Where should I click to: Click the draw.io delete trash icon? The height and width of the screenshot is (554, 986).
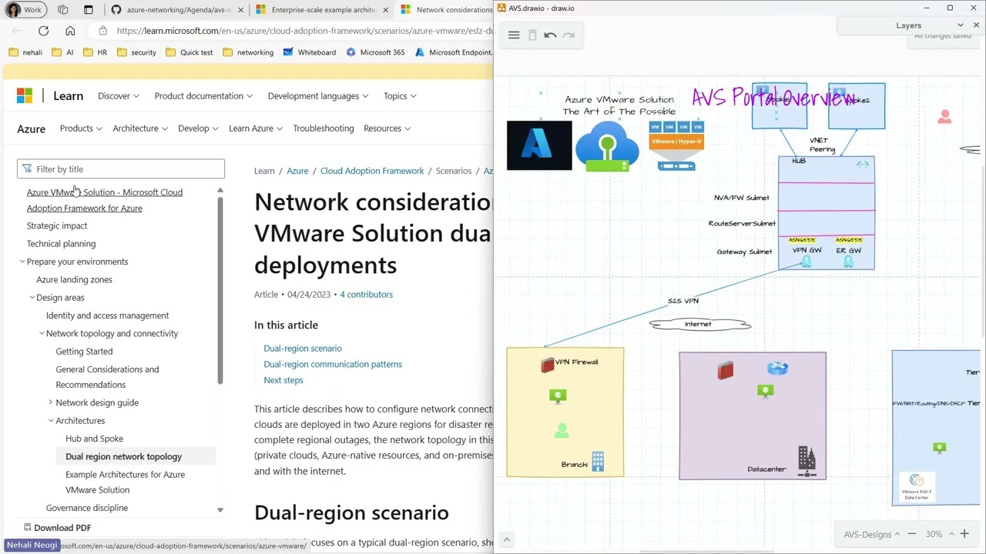click(x=532, y=35)
